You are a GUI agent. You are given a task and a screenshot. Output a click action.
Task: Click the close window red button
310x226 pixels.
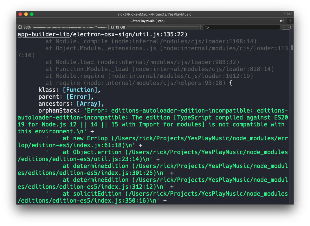tap(20, 14)
